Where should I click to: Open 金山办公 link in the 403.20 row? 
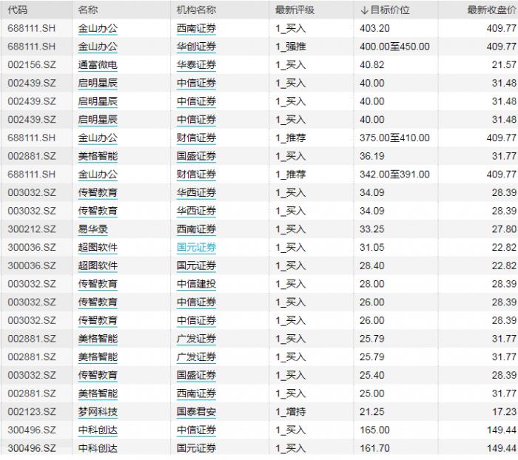[x=98, y=28]
